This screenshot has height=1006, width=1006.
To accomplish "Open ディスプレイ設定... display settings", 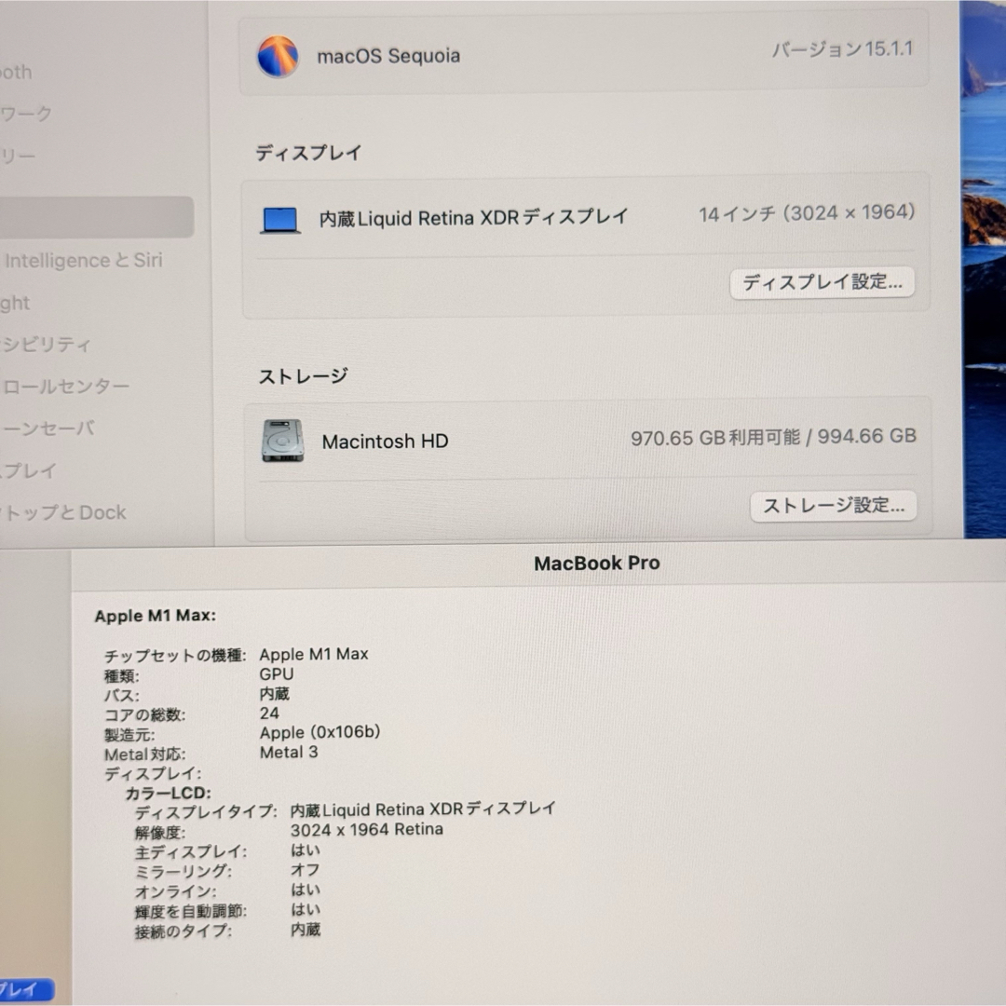I will point(822,282).
